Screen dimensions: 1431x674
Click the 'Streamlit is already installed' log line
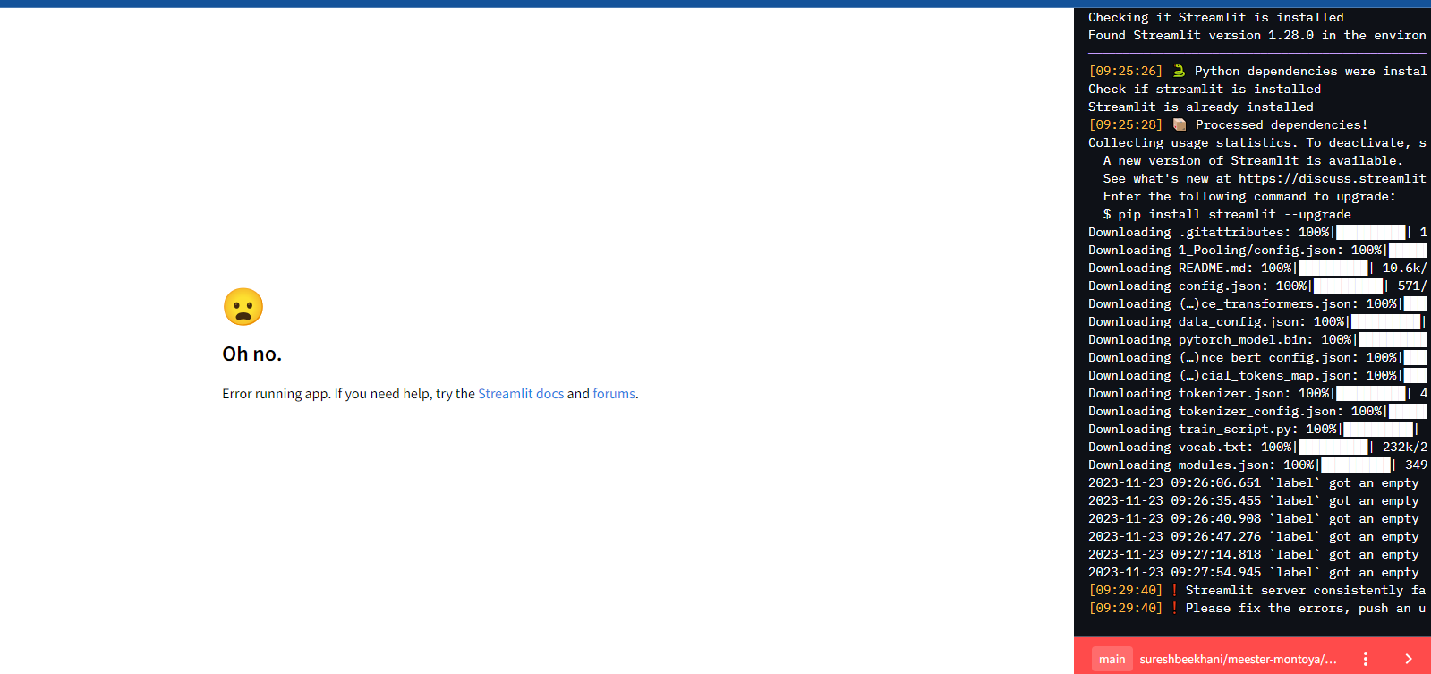(x=1201, y=107)
